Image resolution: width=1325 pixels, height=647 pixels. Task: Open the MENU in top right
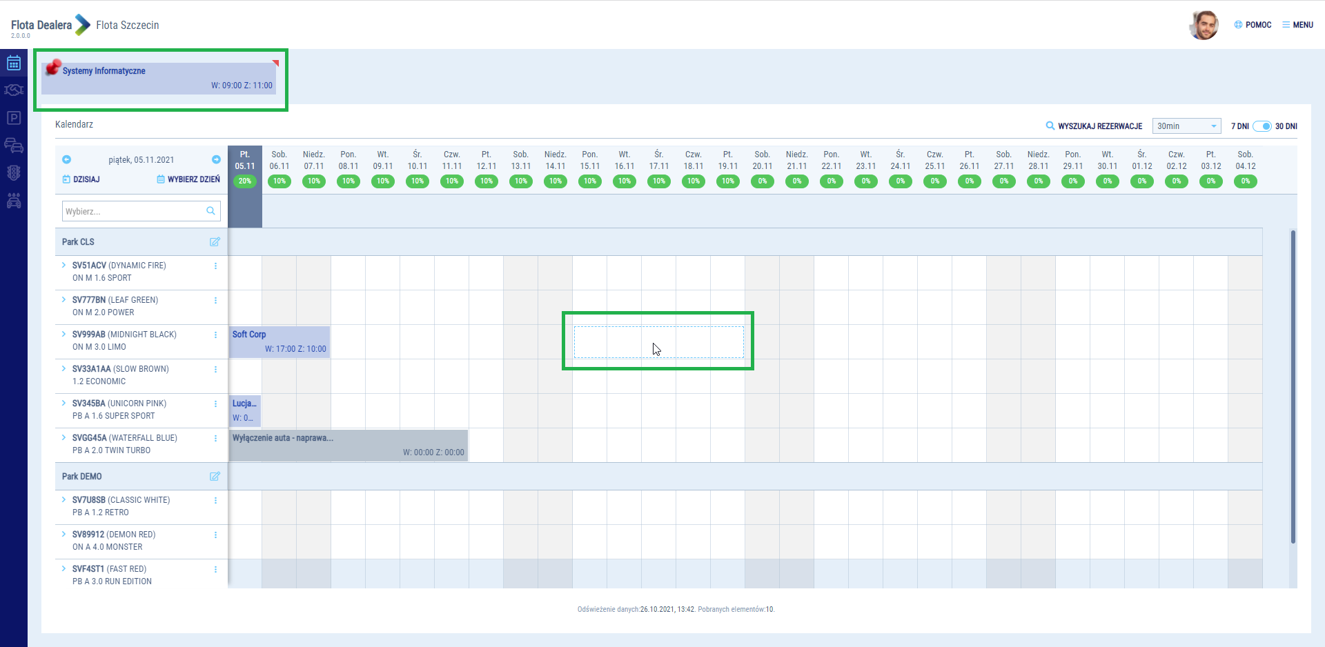click(1297, 25)
